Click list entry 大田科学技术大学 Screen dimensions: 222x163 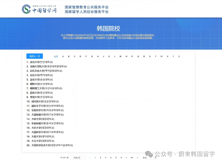click(x=50, y=145)
